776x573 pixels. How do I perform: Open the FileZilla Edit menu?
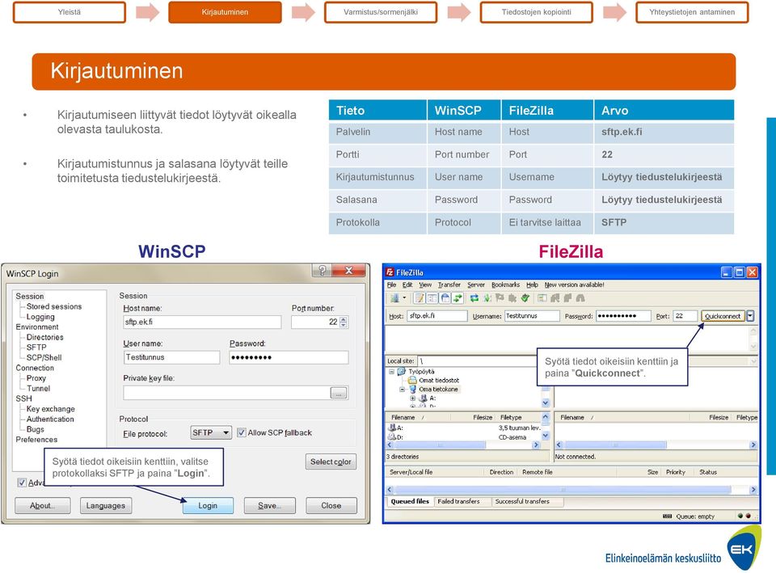tap(407, 285)
